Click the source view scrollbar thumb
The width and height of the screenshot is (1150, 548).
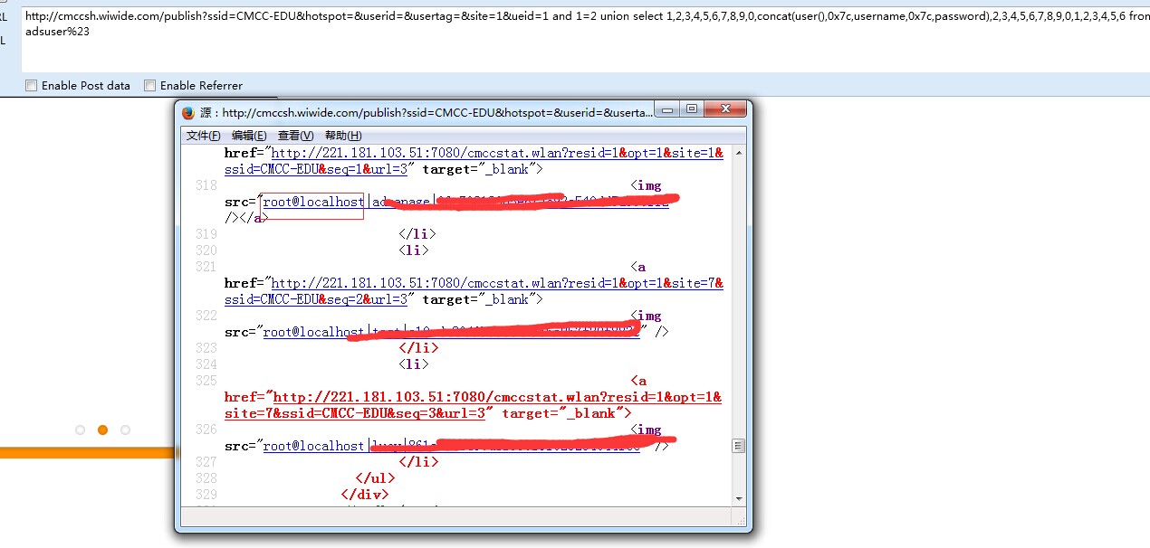tap(739, 446)
